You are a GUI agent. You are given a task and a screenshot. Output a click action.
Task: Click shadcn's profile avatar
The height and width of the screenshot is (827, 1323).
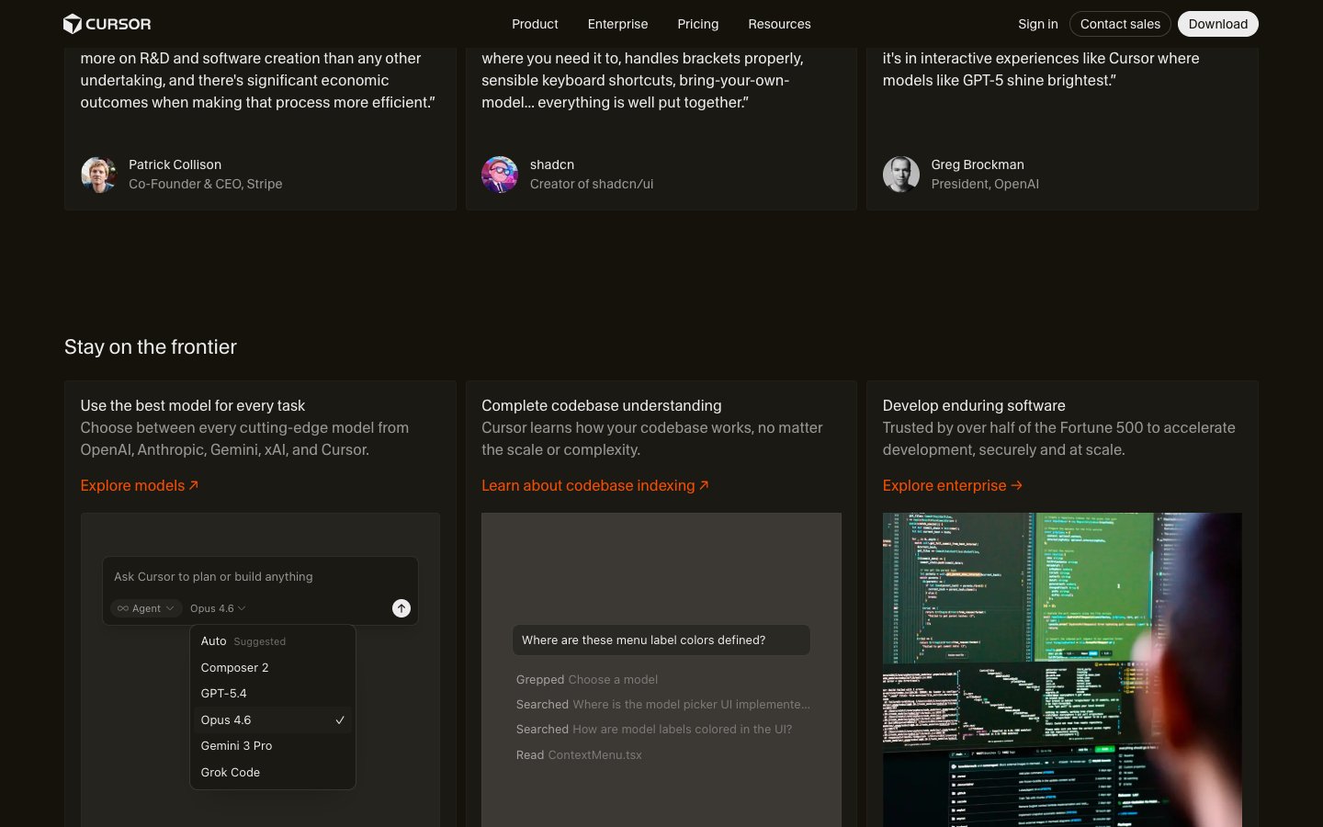click(x=500, y=175)
